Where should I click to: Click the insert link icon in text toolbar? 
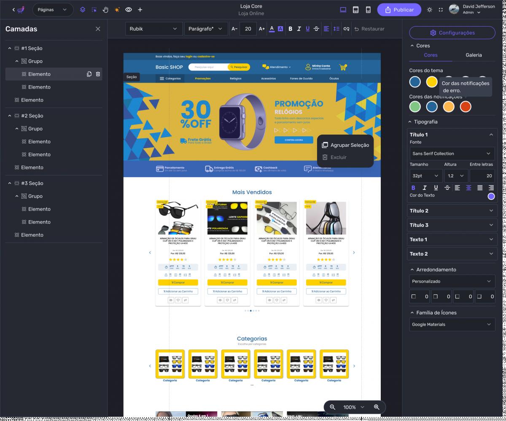click(x=346, y=29)
